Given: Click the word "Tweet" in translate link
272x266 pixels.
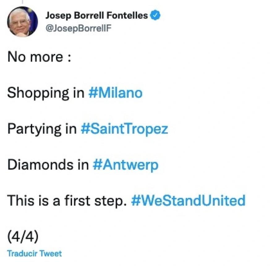Looking at the screenshot, I should [x=52, y=254].
